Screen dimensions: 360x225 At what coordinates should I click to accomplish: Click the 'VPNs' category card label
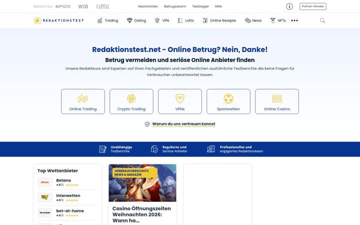coord(180,109)
